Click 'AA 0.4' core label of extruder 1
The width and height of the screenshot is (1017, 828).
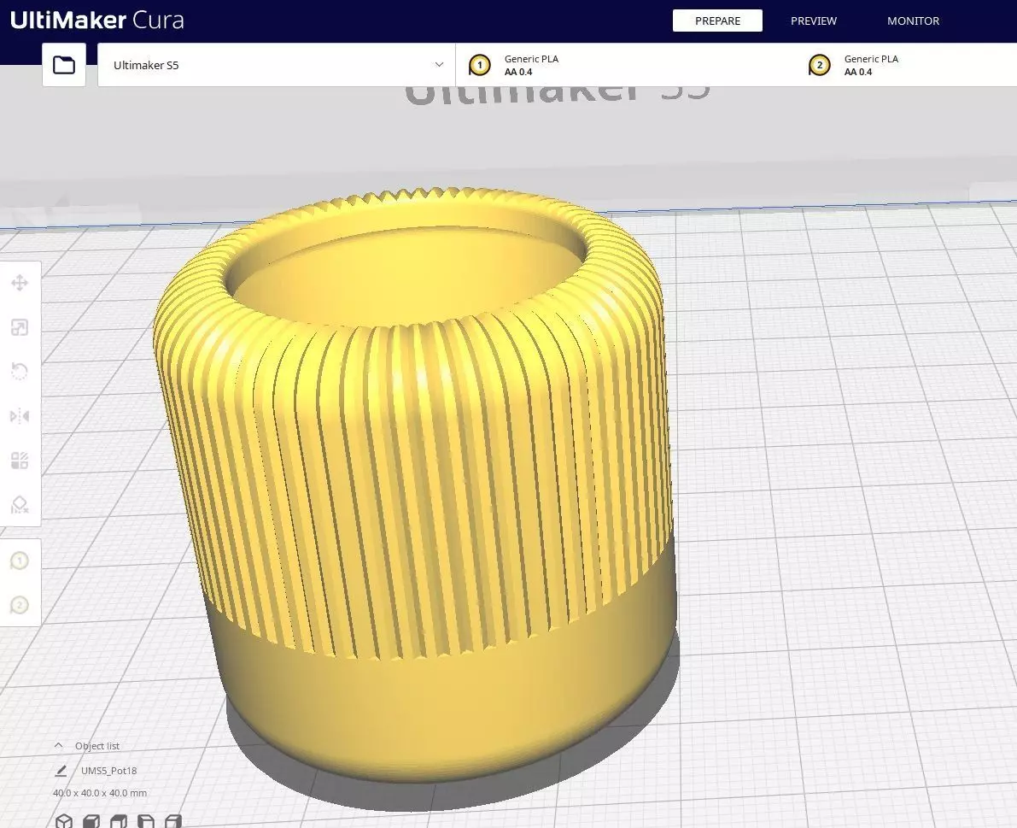(x=518, y=72)
